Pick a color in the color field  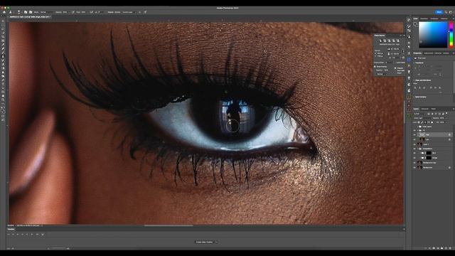point(433,35)
